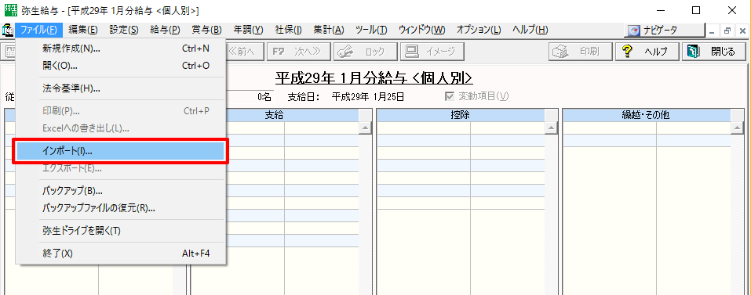Click scroll-up arrow in 控除 column
The image size is (751, 295).
[x=551, y=128]
